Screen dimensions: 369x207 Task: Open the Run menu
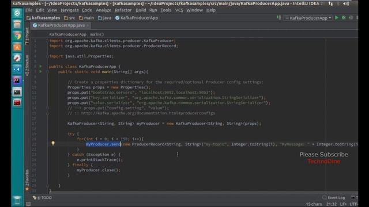coord(153,10)
